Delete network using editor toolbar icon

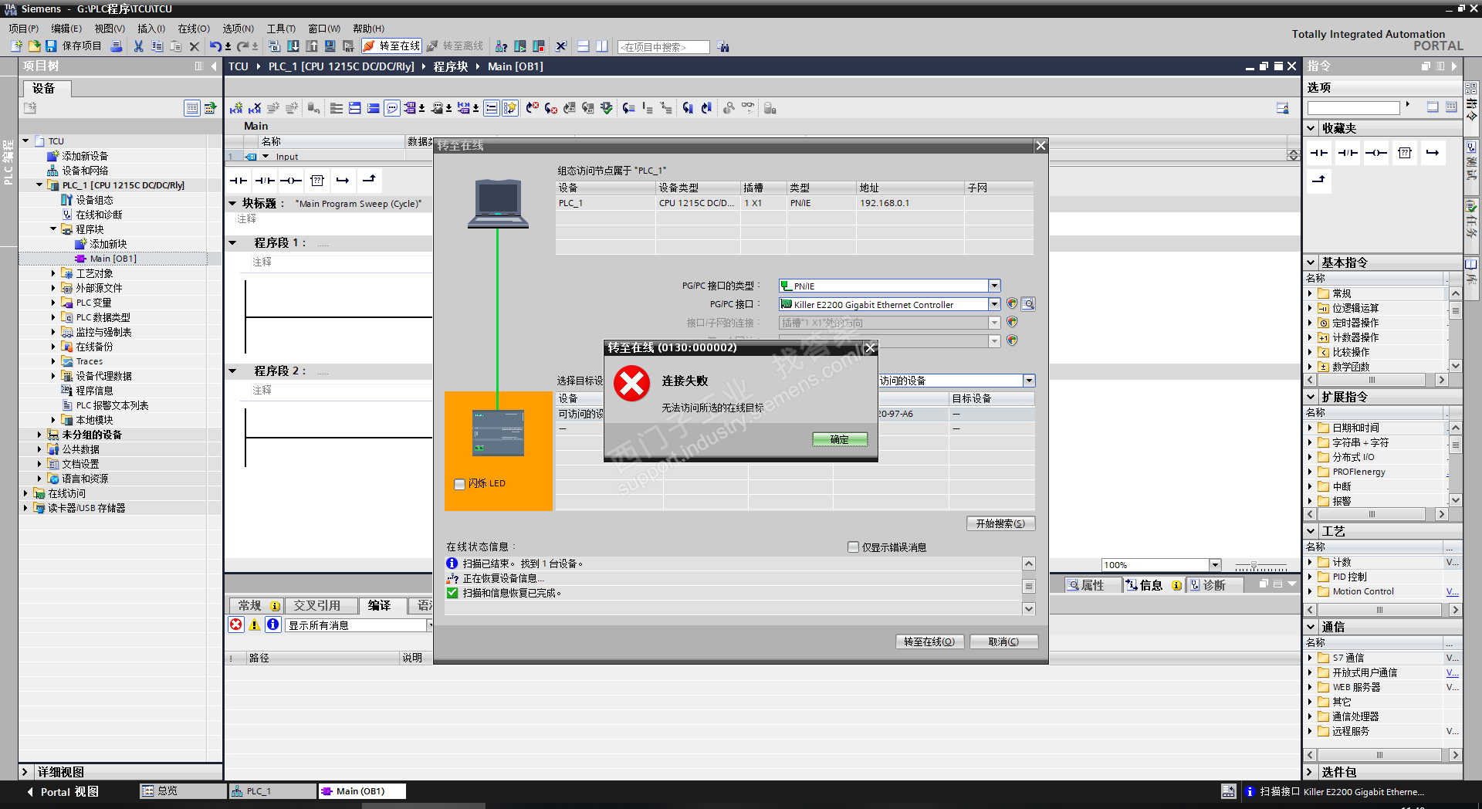[255, 108]
